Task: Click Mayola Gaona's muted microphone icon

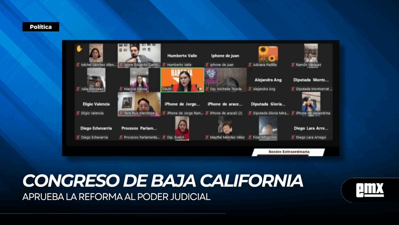Action: pyautogui.click(x=121, y=89)
